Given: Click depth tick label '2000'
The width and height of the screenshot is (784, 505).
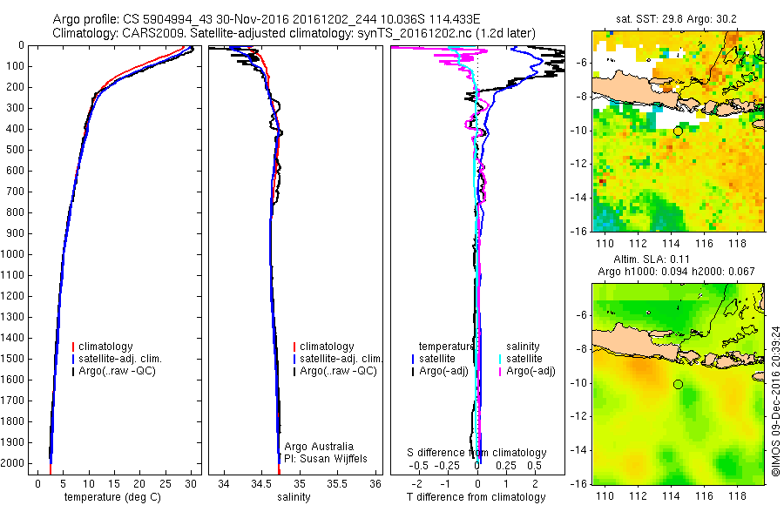Looking at the screenshot, I should 13,463.
